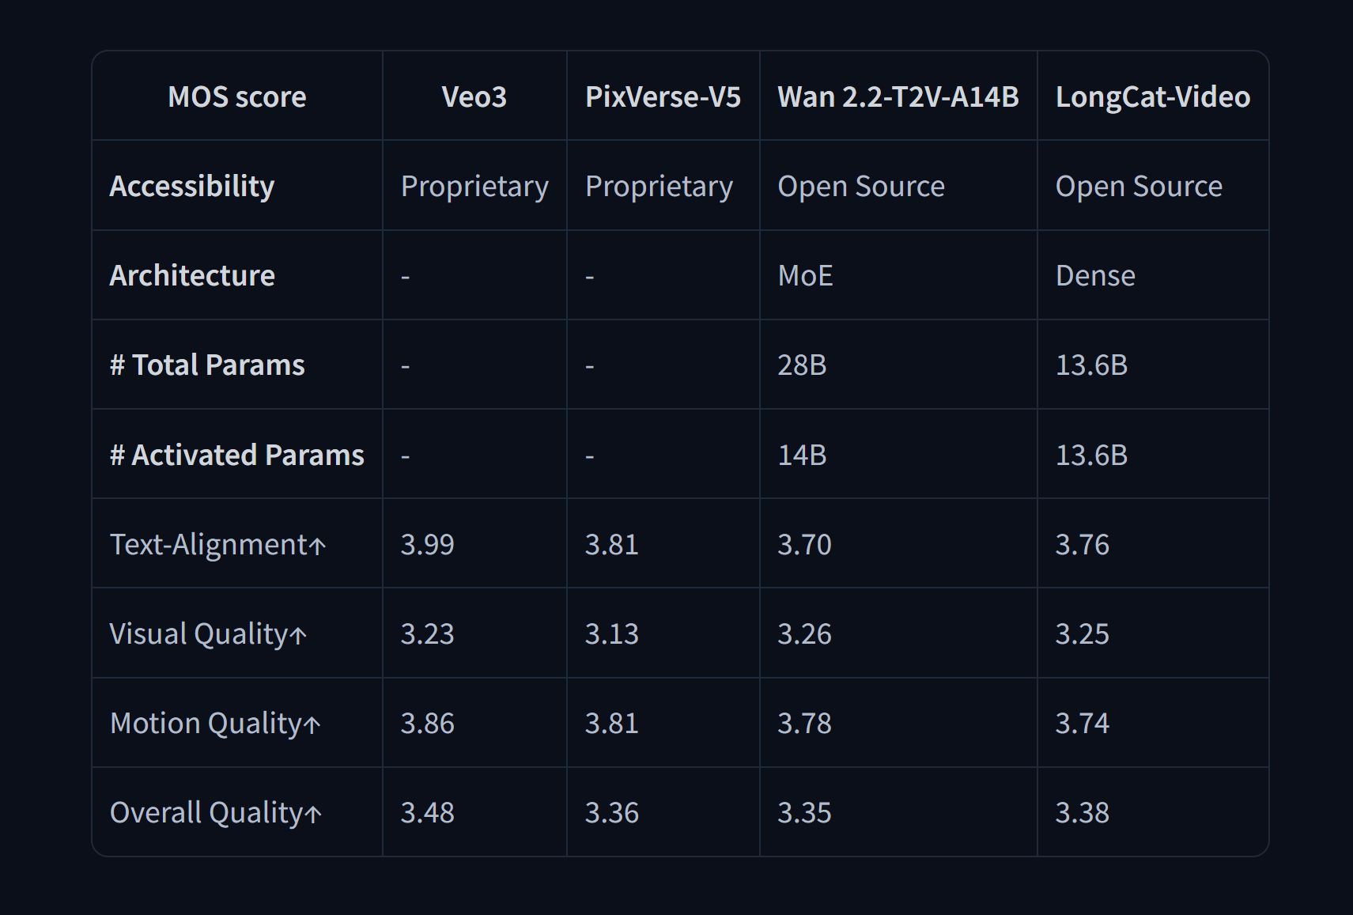Click "13.6B" in the Activated Params row
The height and width of the screenshot is (915, 1353).
(1091, 455)
